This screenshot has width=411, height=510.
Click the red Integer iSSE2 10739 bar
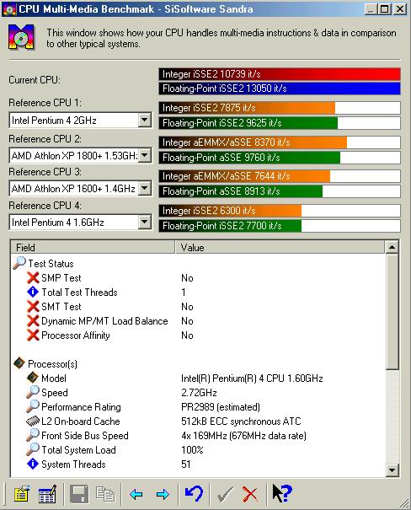[280, 74]
